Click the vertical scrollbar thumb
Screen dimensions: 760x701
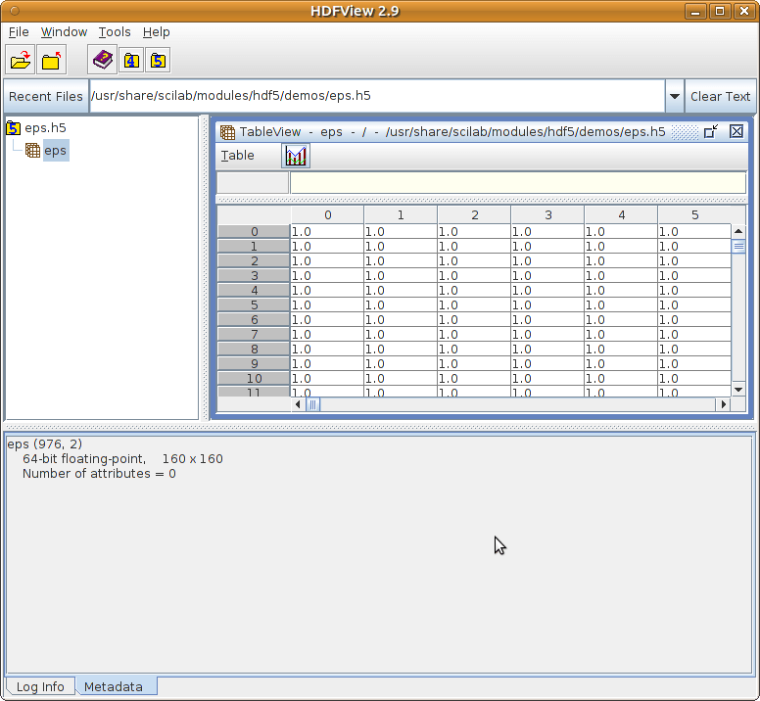(x=738, y=247)
